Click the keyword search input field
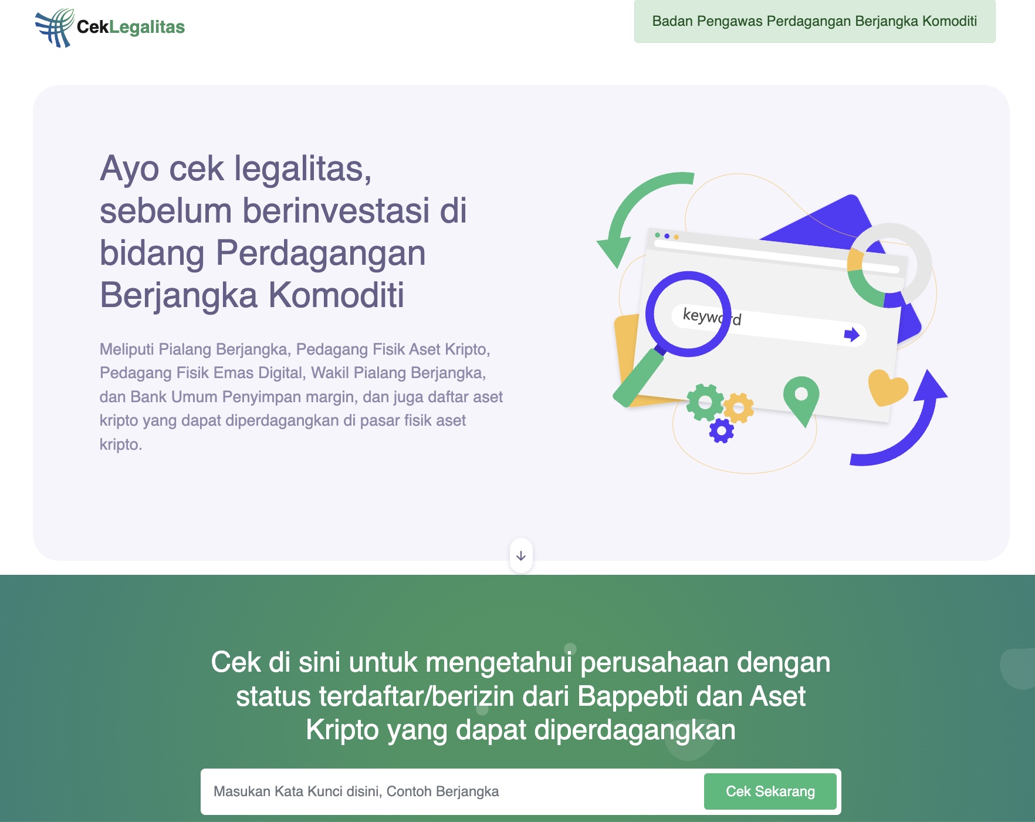The image size is (1035, 822). [x=411, y=791]
